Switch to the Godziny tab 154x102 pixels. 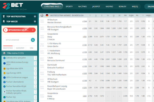[x=20, y=48]
